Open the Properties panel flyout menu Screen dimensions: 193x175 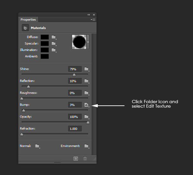click(x=93, y=19)
